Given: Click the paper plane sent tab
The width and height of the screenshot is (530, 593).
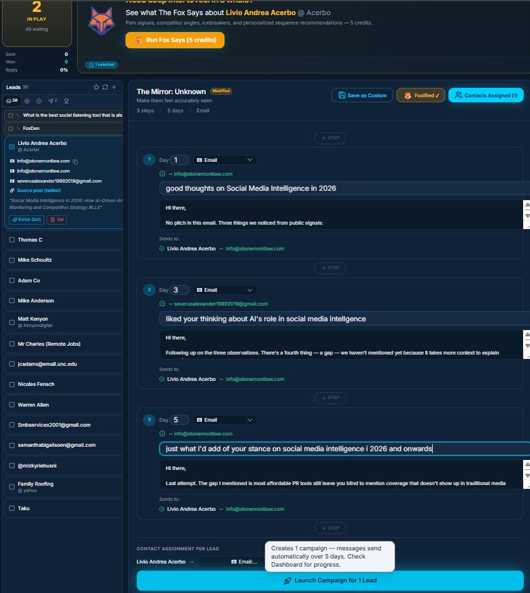Looking at the screenshot, I should [x=52, y=100].
